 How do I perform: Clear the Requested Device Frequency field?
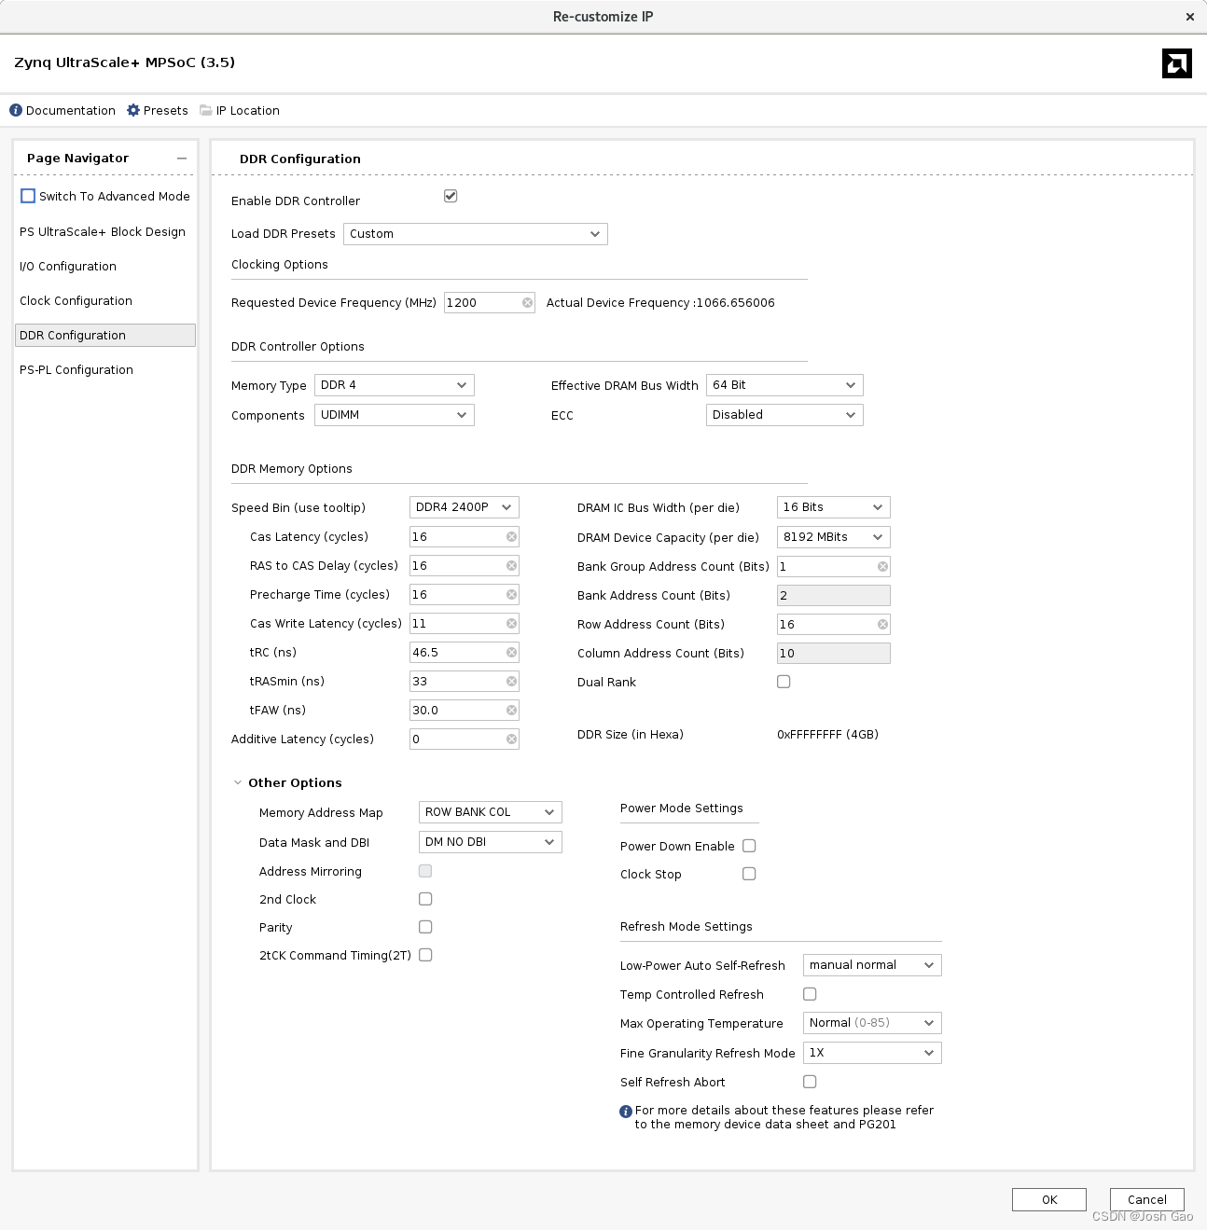527,303
